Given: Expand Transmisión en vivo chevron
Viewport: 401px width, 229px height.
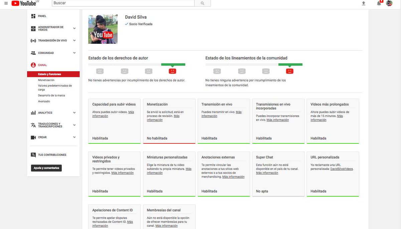Looking at the screenshot, I should [74, 41].
